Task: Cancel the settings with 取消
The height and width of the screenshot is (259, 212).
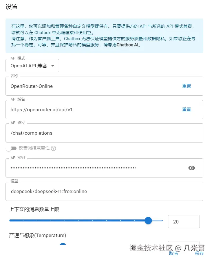Action: (x=173, y=254)
